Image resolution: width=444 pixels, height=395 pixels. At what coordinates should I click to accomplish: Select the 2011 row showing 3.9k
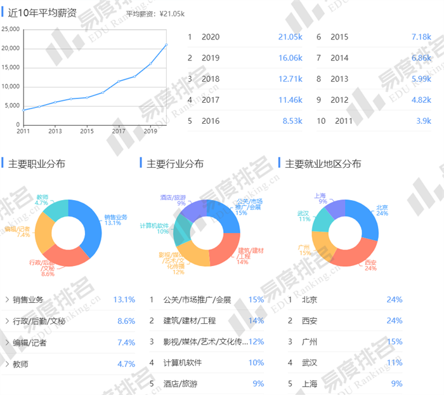tap(374, 121)
